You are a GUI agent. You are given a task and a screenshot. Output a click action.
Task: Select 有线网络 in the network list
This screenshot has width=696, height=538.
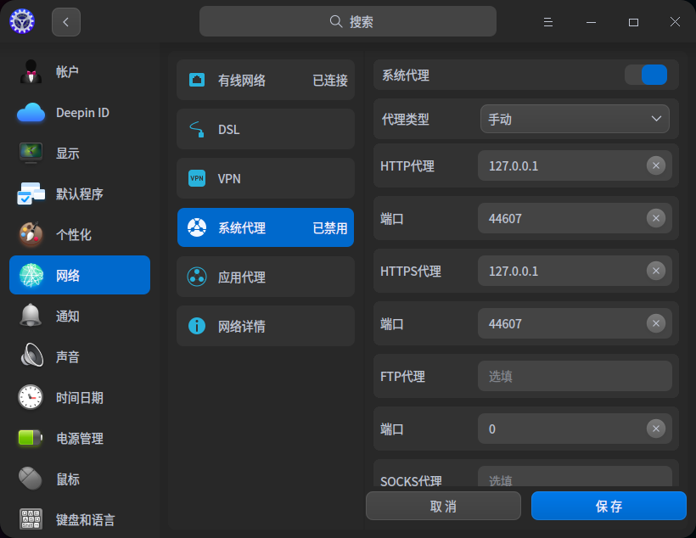click(x=266, y=80)
